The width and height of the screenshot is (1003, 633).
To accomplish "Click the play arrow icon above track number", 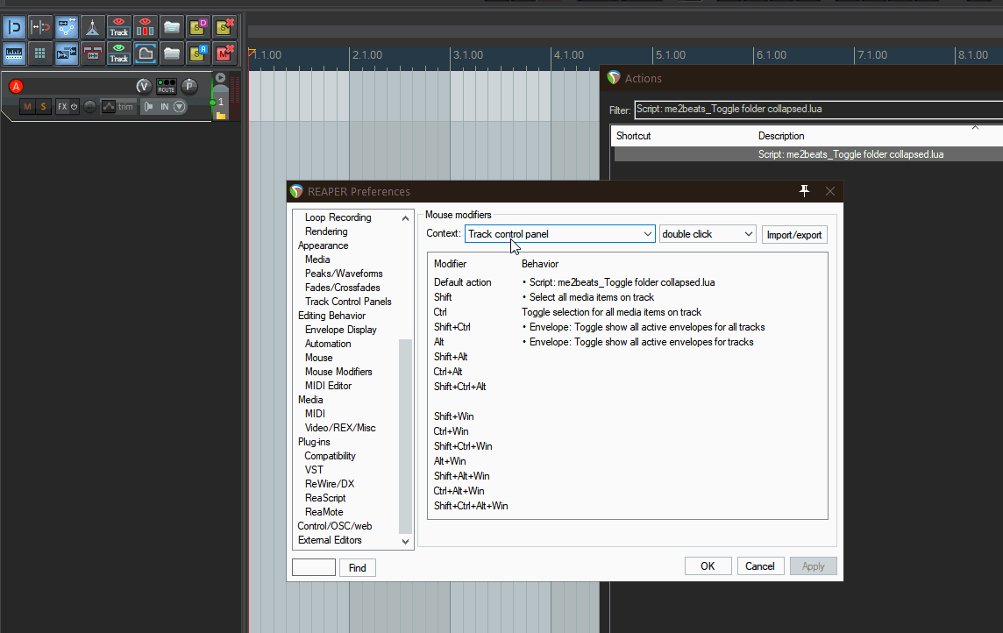I will [221, 78].
